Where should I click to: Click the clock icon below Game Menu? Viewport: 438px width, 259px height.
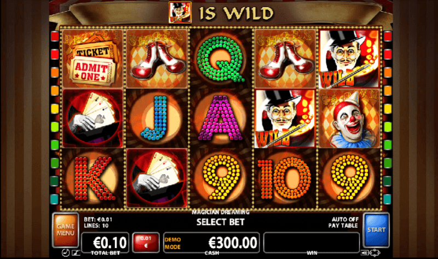[65, 253]
